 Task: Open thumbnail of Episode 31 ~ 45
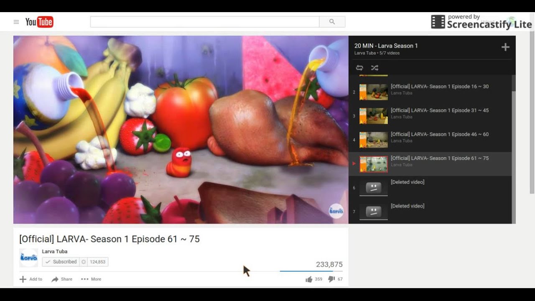pos(374,116)
